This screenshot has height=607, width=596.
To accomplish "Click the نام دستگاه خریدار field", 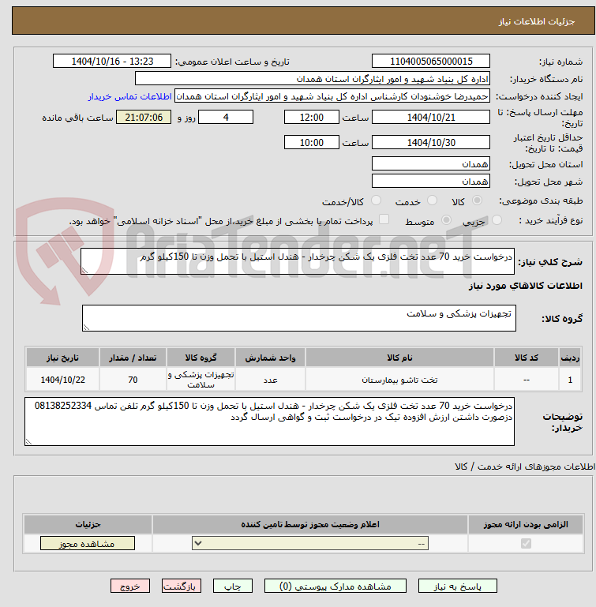I will pyautogui.click(x=313, y=79).
